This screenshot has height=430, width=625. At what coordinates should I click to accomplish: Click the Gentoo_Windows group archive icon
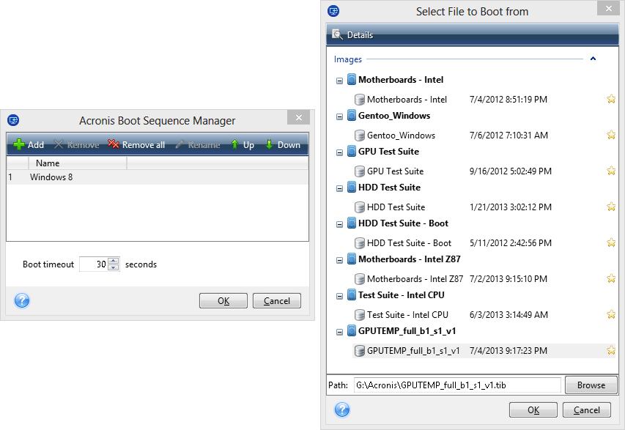pos(351,116)
